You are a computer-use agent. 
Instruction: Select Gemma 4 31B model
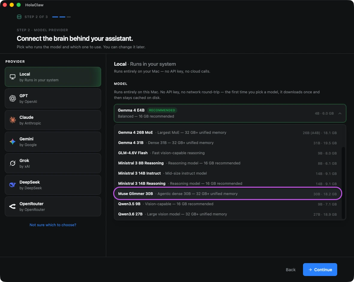point(228,143)
